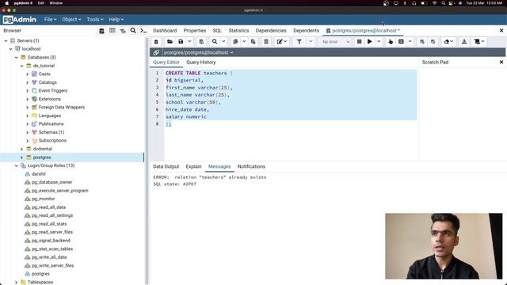Viewport: 507px width, 285px height.
Task: Click the Explain hand-pointer icon
Action: [x=391, y=42]
